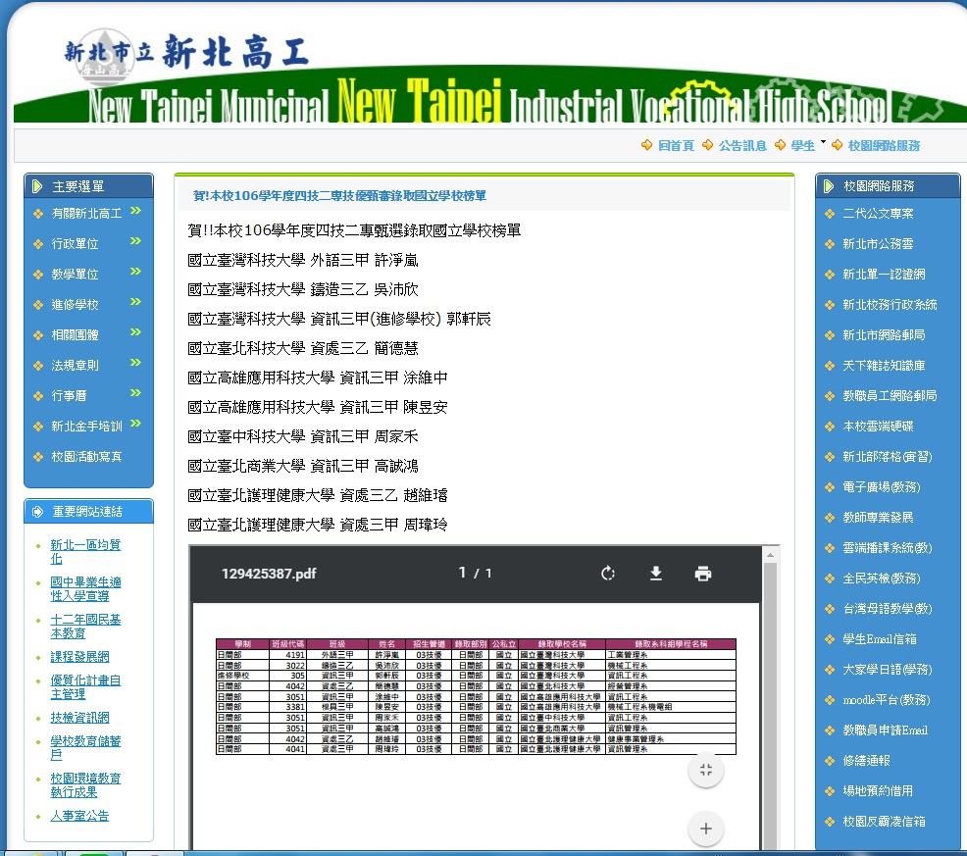Expand 教學單位 submenu arrows
The height and width of the screenshot is (856, 967).
136,272
